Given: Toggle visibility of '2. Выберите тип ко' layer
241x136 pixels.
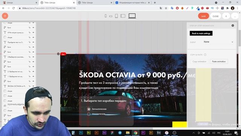Looking at the screenshot, I should click(x=34, y=71).
